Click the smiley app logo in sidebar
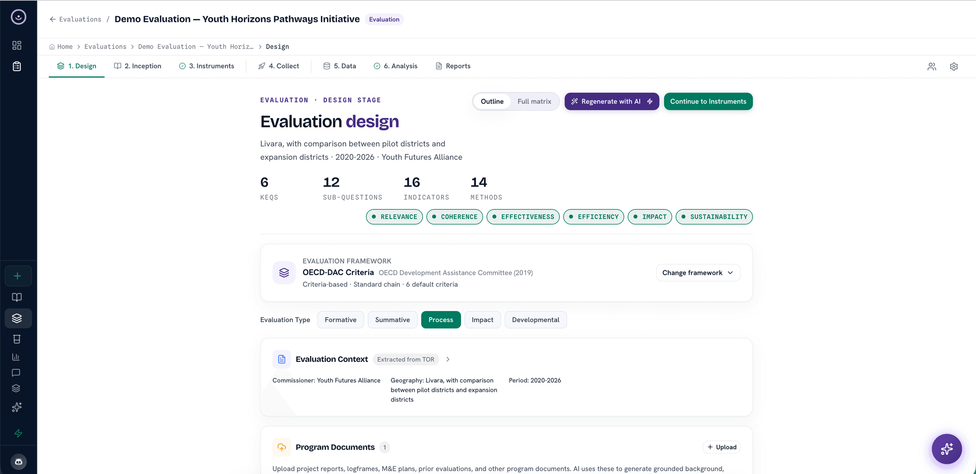The width and height of the screenshot is (976, 474). click(x=18, y=17)
